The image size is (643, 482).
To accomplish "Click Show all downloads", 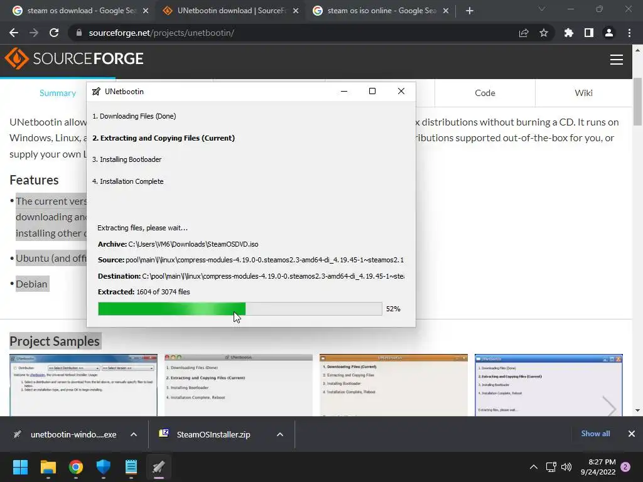I will point(595,434).
